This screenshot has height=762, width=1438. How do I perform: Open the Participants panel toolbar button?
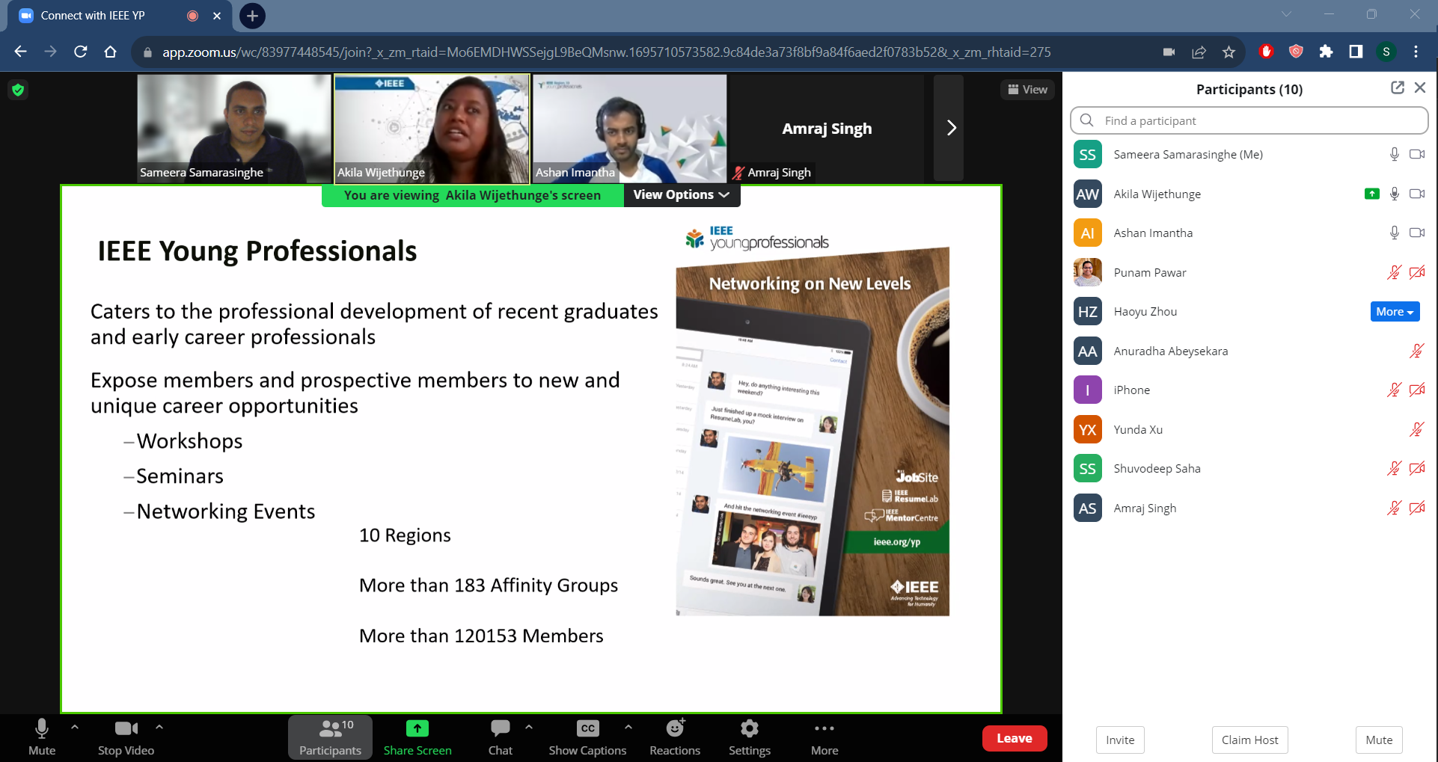[x=330, y=738]
